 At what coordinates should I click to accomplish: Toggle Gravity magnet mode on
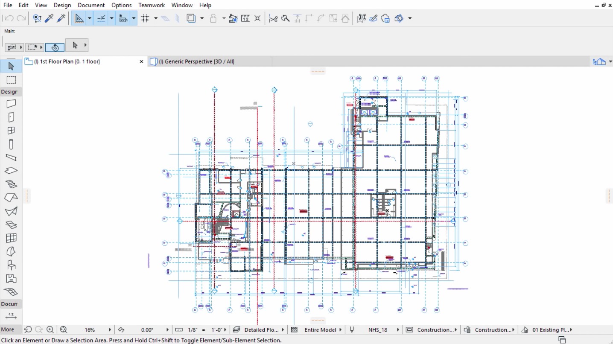(213, 18)
